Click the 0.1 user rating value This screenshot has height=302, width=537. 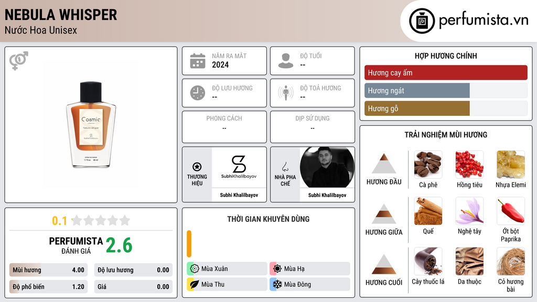click(59, 221)
